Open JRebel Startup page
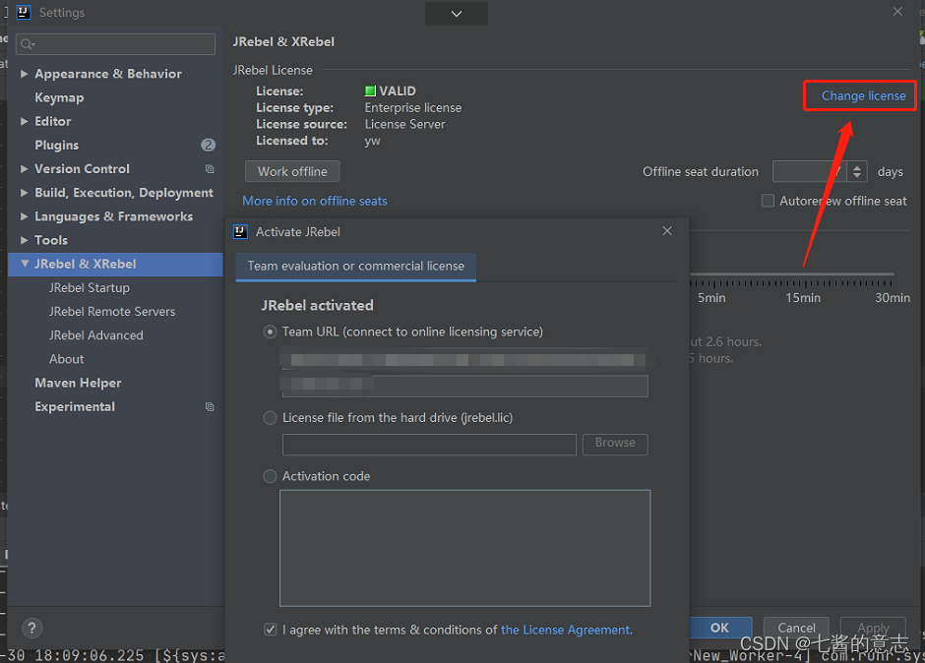This screenshot has width=925, height=663. (90, 288)
